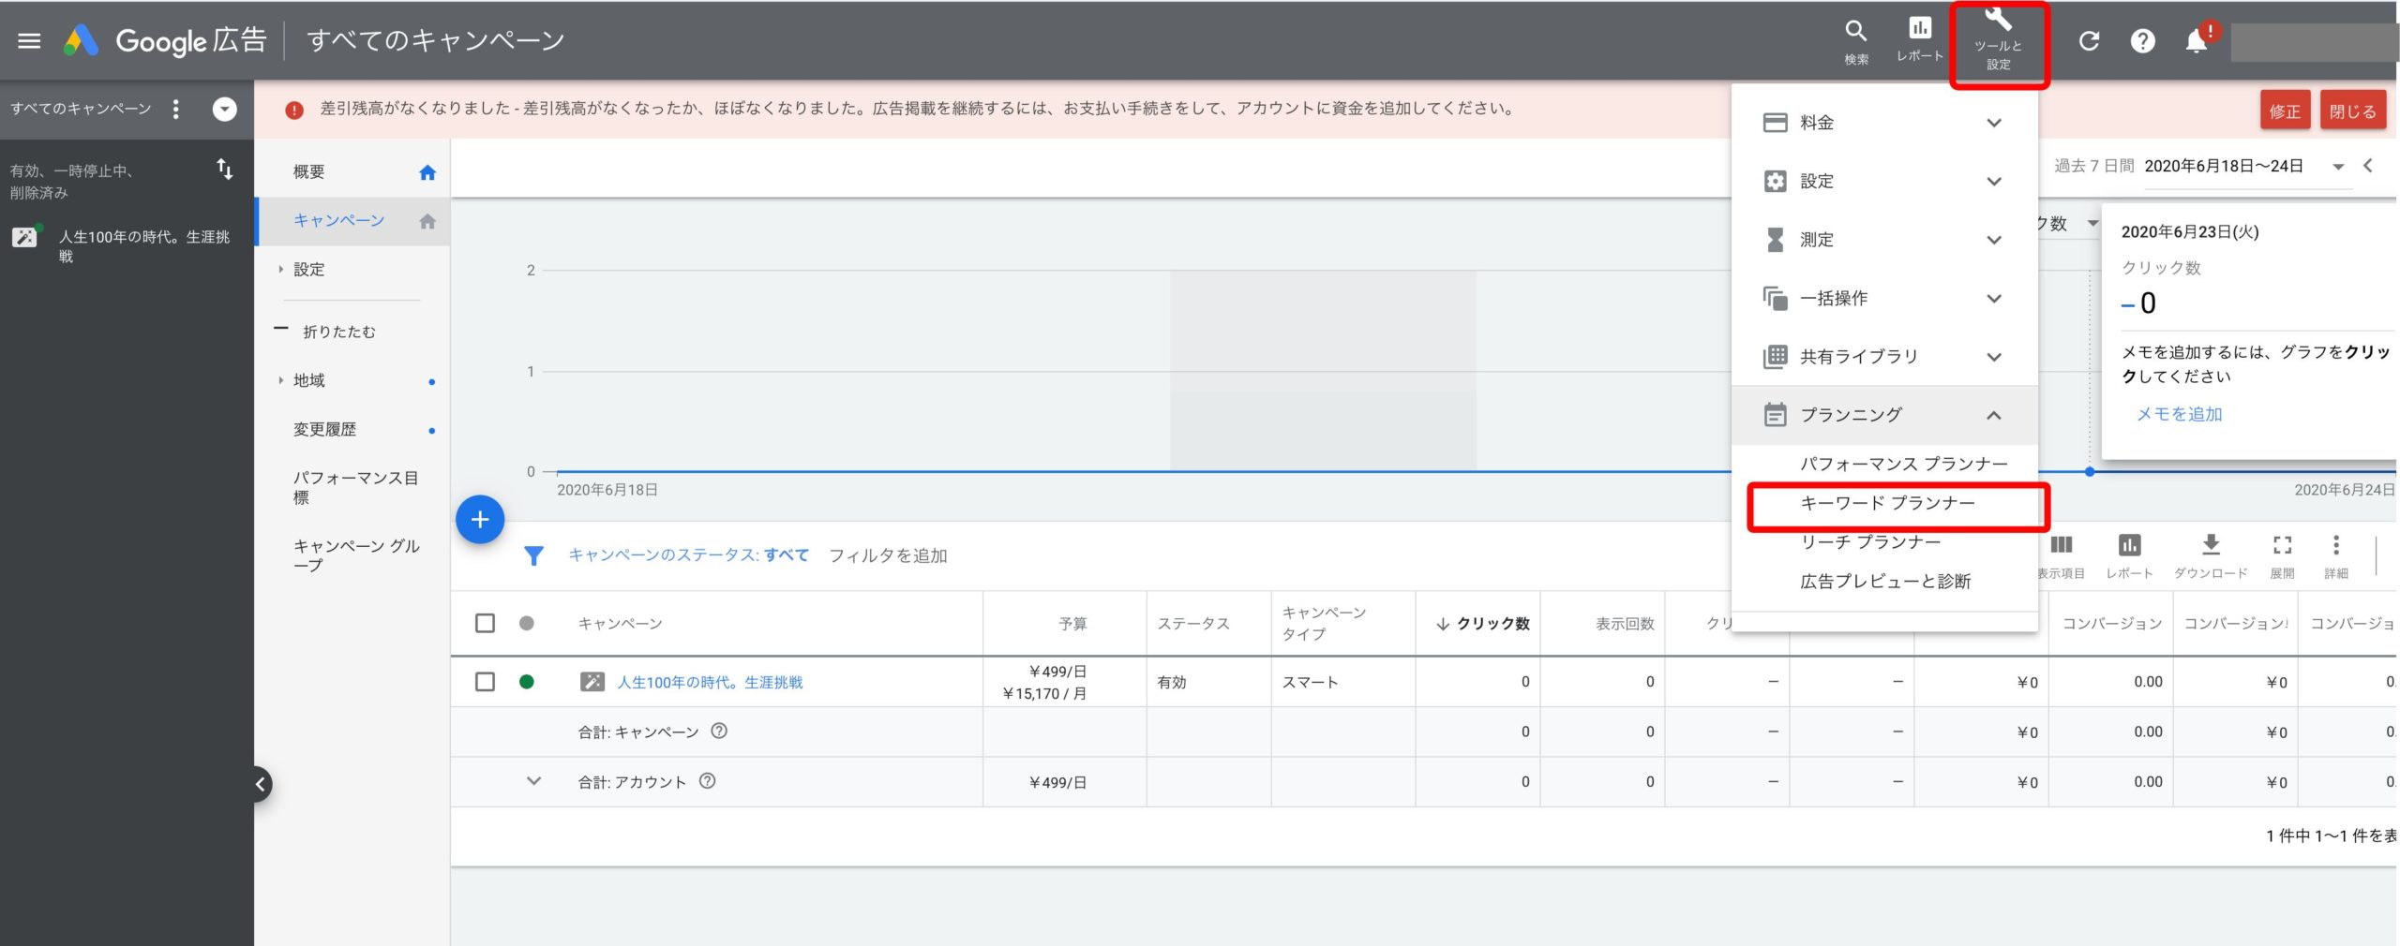Click the home icon beside 概要
The height and width of the screenshot is (946, 2400).
click(x=427, y=172)
